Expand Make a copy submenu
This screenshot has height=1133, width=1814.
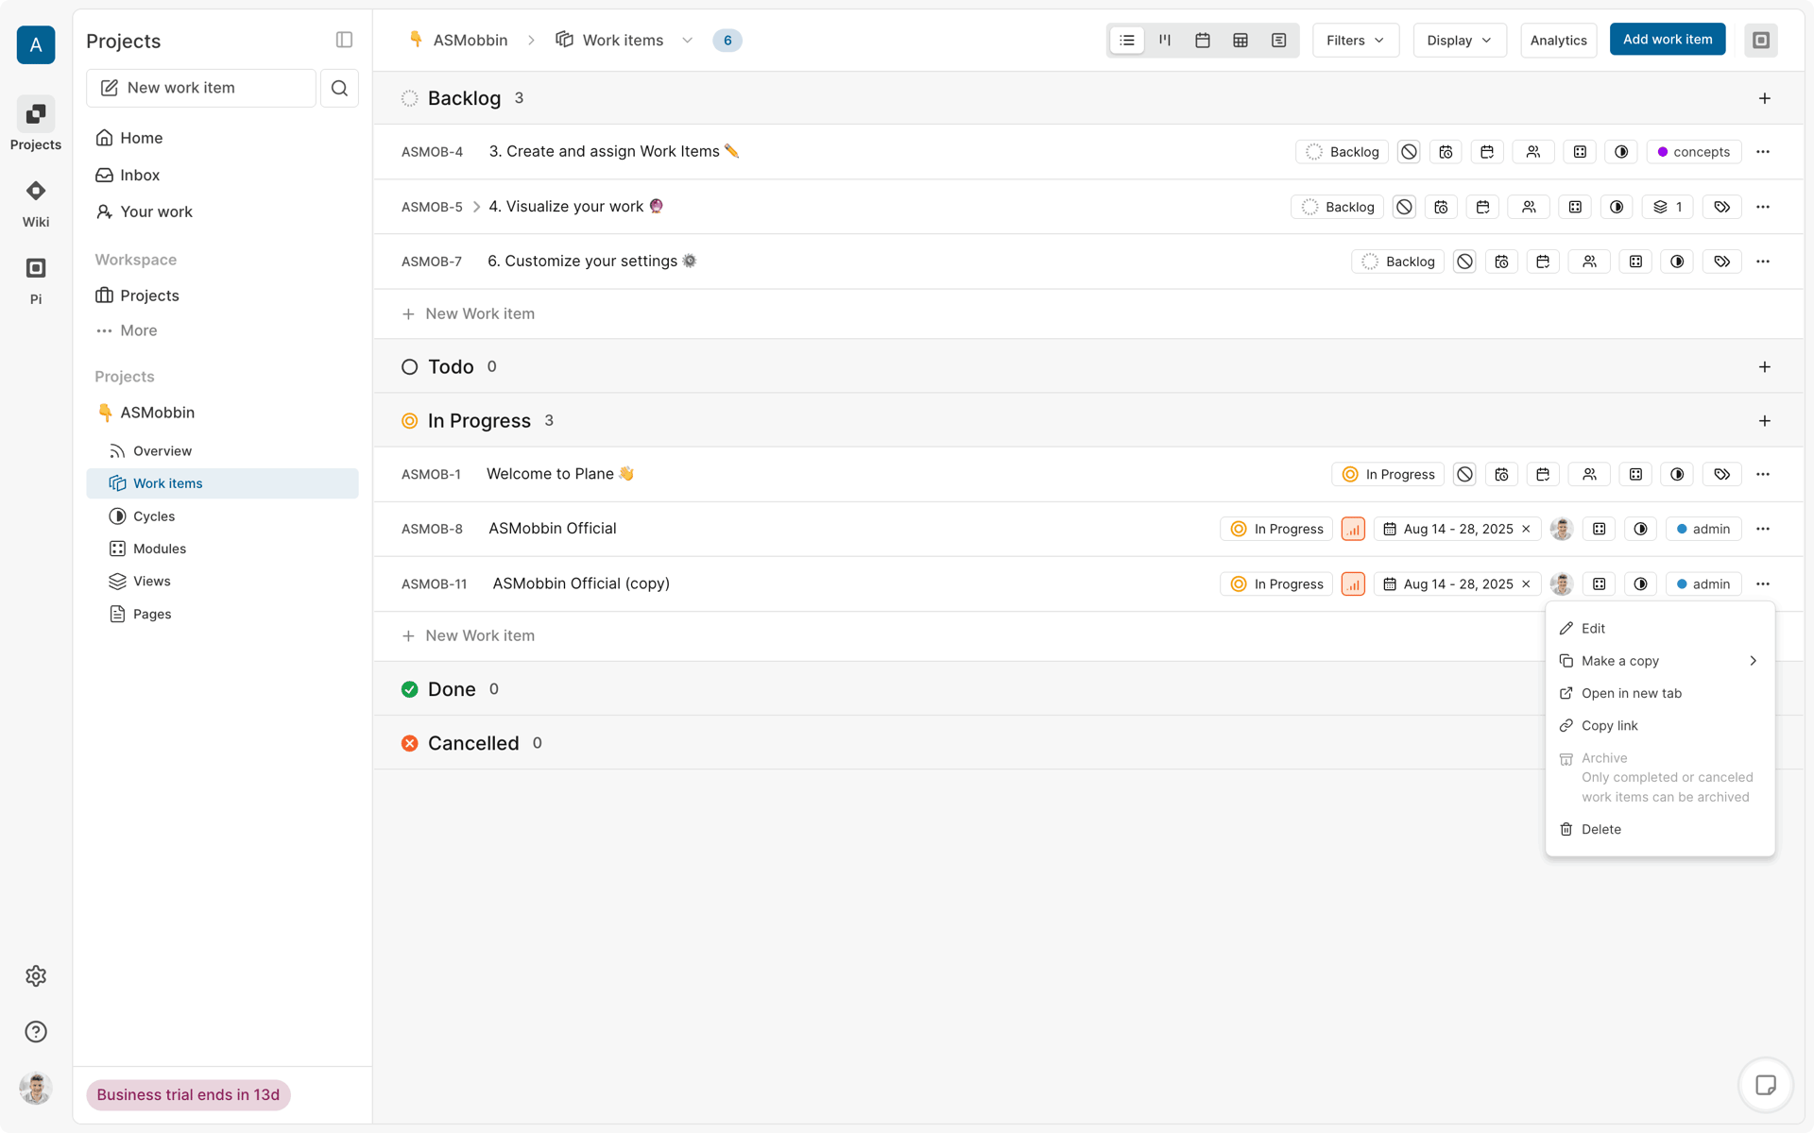1659,661
